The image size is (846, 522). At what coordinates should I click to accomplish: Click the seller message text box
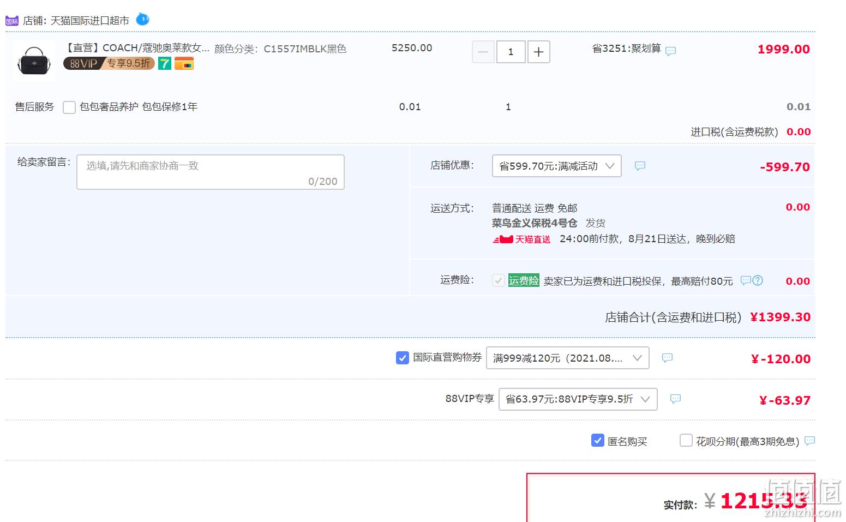[211, 172]
